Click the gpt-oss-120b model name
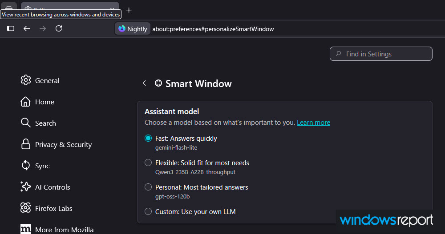The width and height of the screenshot is (445, 234). pyautogui.click(x=172, y=196)
